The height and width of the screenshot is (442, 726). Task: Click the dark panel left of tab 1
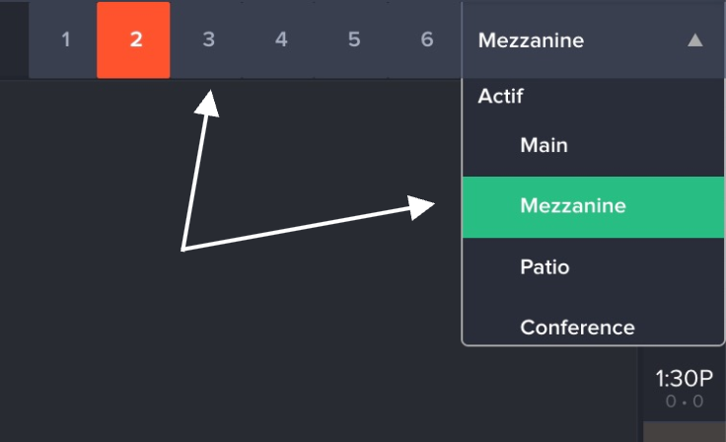[x=13, y=39]
